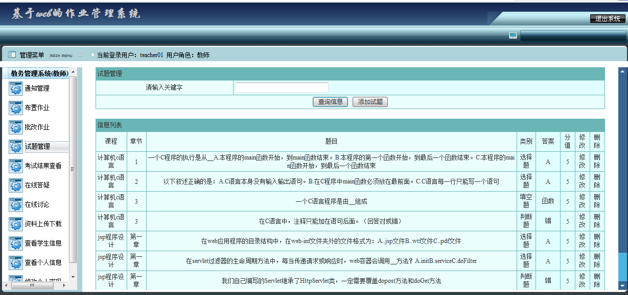
Task: Click the list icon next to MAIN MENU
Action: pyautogui.click(x=80, y=55)
